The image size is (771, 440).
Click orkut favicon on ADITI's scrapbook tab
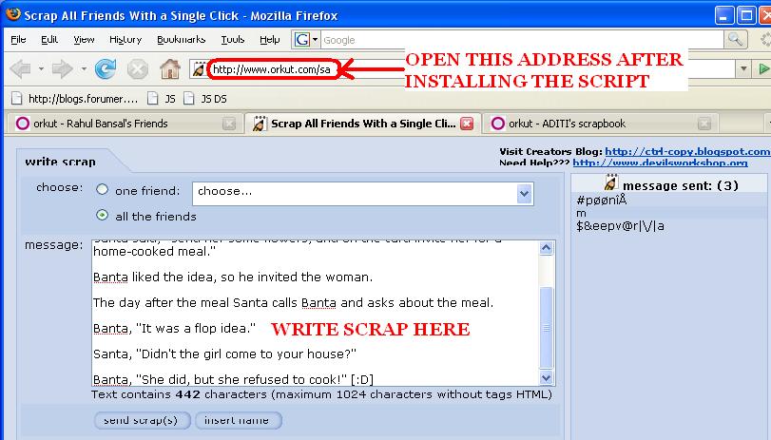click(x=497, y=124)
